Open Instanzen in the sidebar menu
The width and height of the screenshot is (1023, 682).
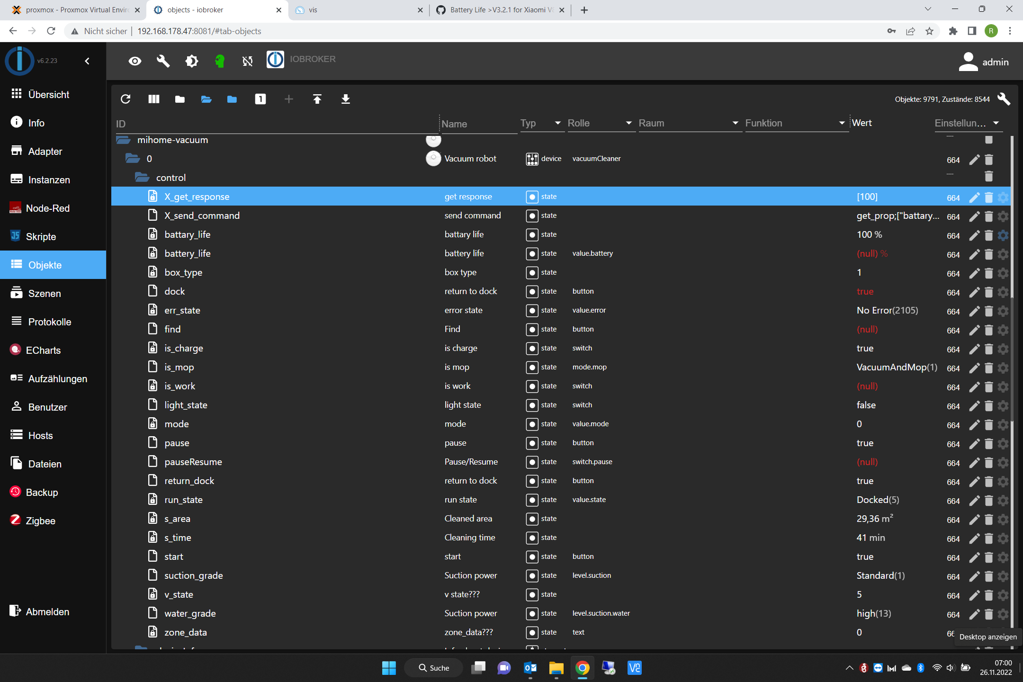pyautogui.click(x=49, y=180)
